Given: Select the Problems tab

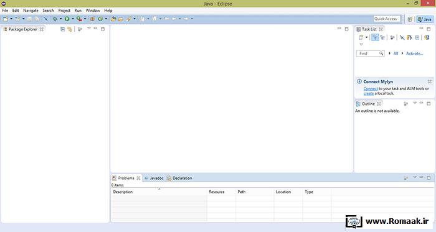Looking at the screenshot, I should [x=126, y=178].
